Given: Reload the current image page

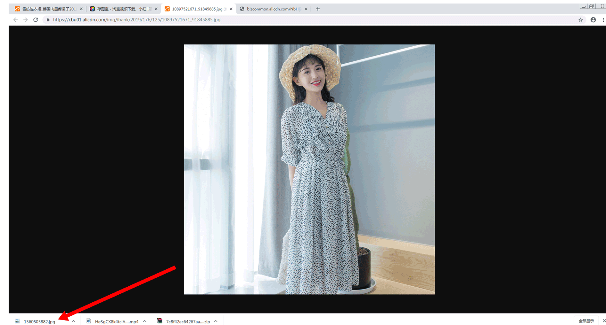Looking at the screenshot, I should point(36,20).
